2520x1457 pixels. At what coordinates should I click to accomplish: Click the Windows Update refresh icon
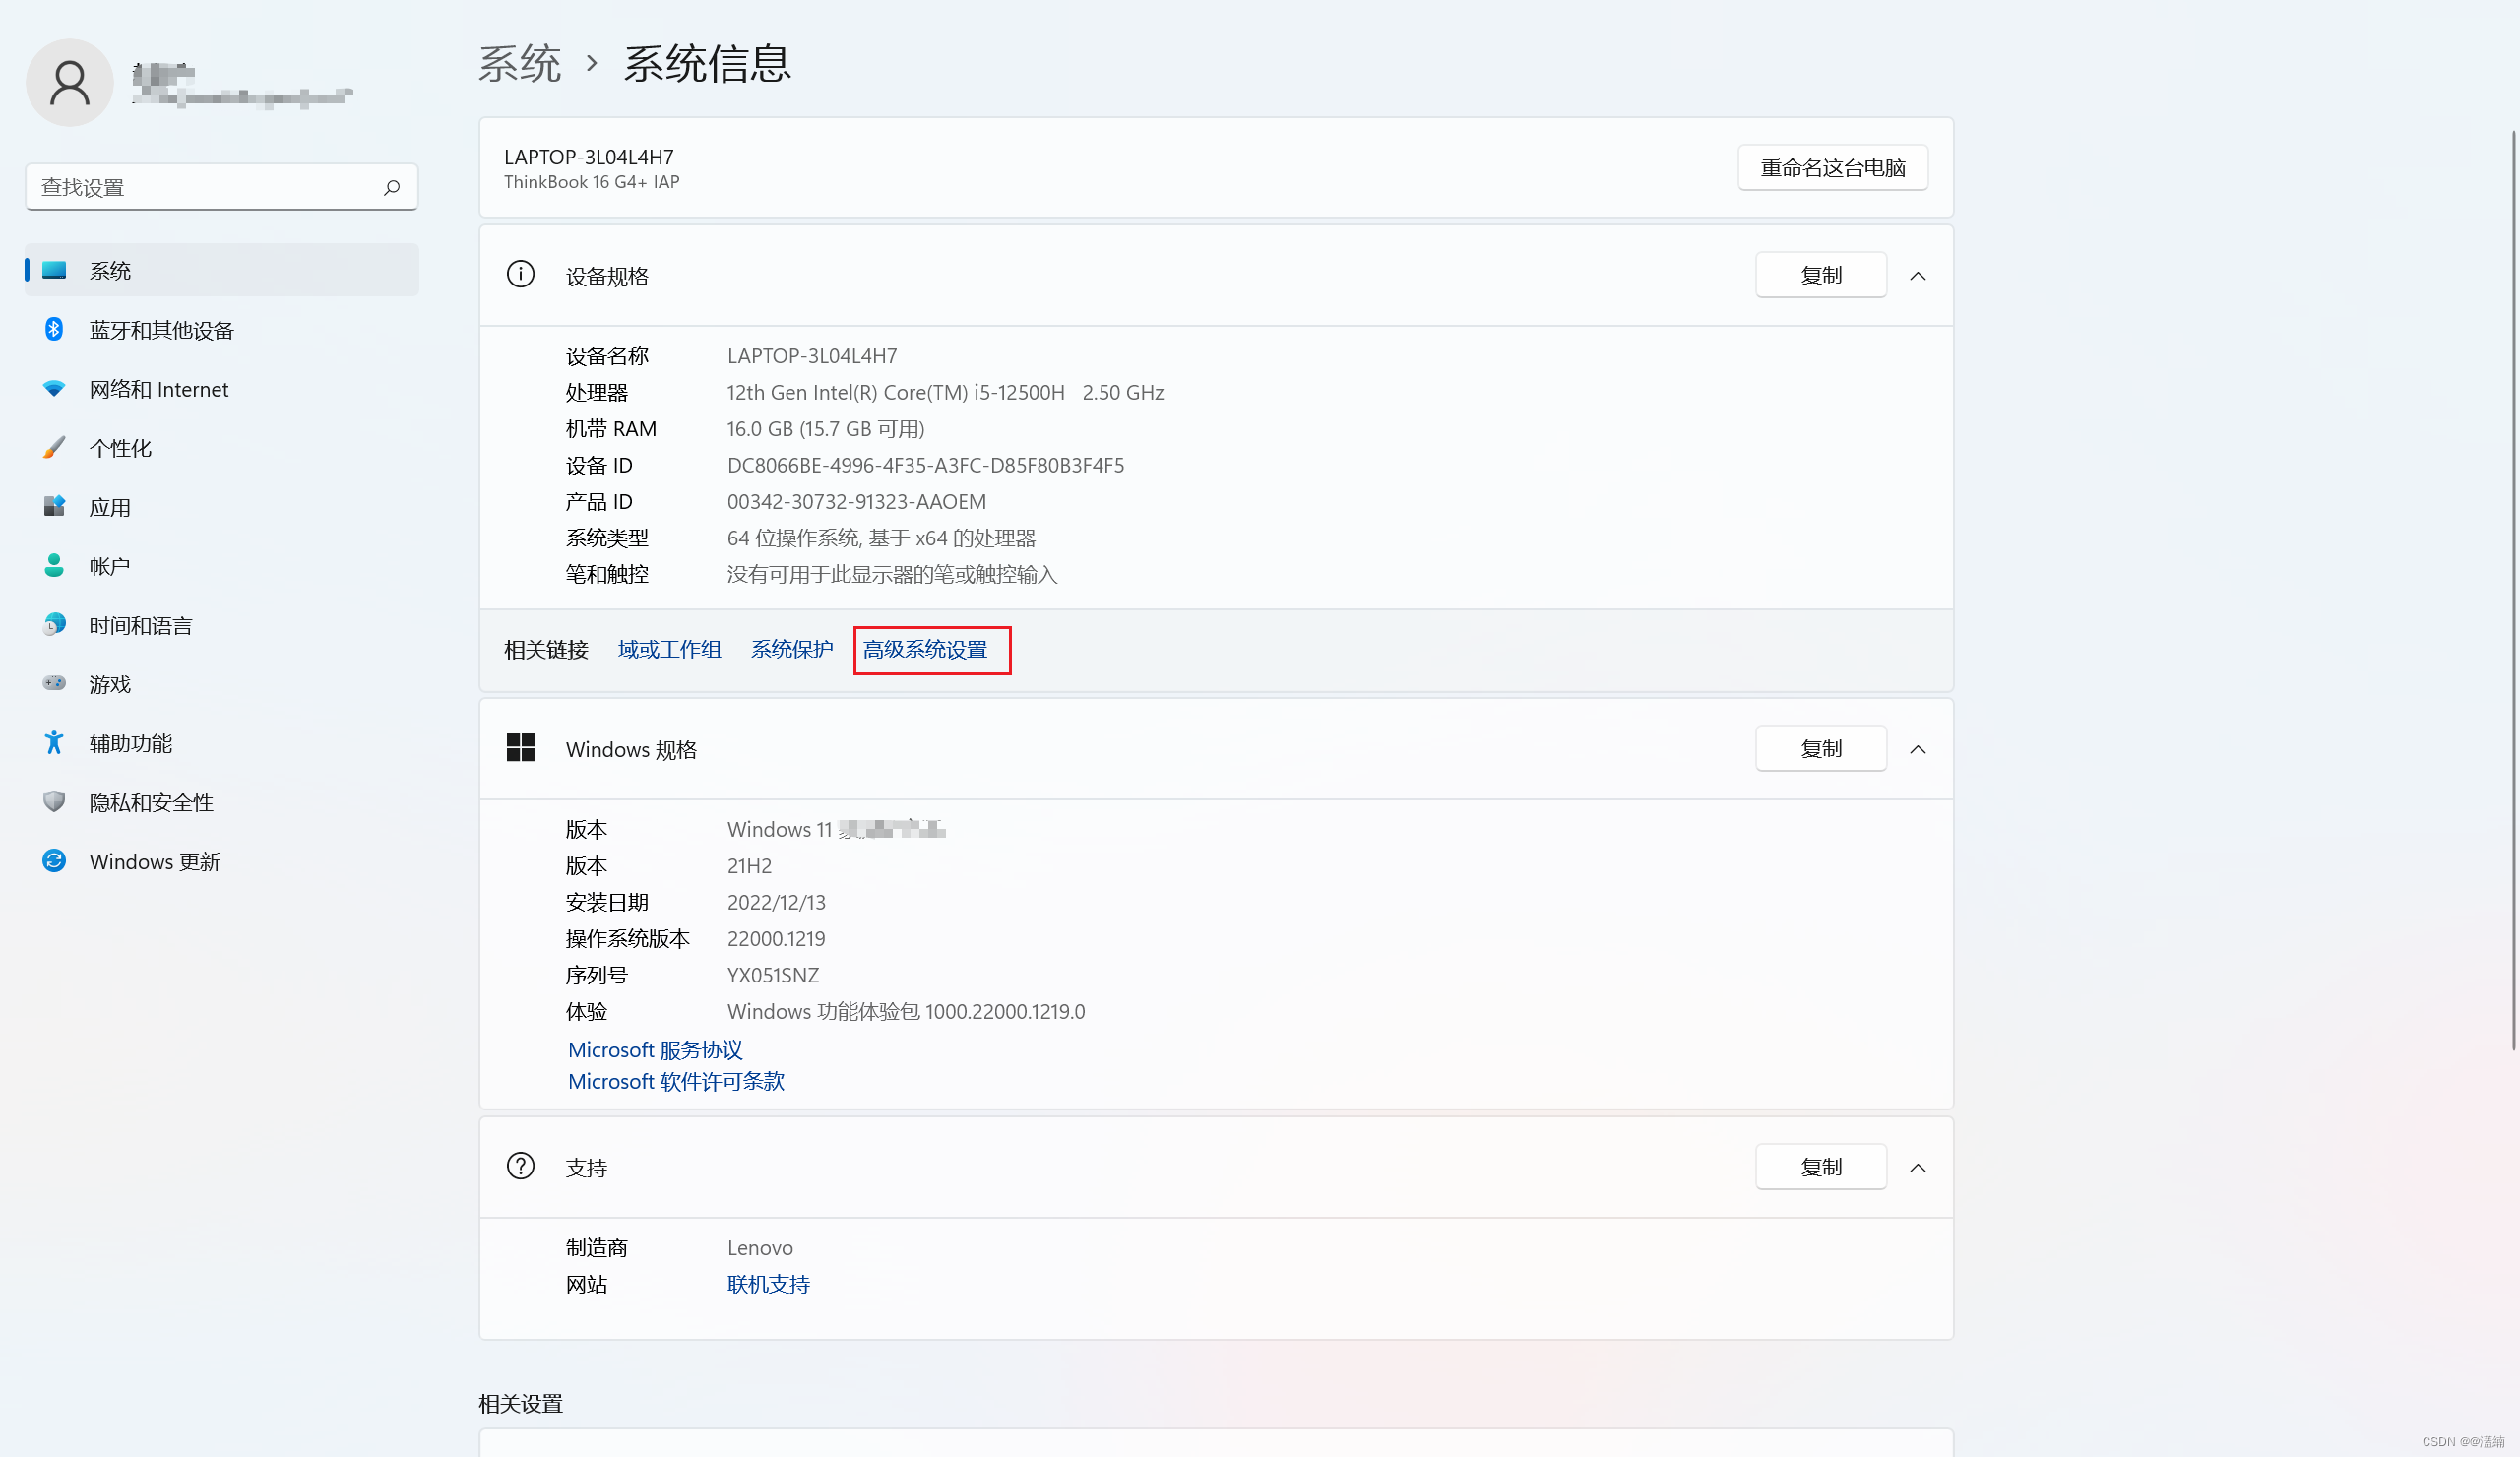(x=54, y=860)
